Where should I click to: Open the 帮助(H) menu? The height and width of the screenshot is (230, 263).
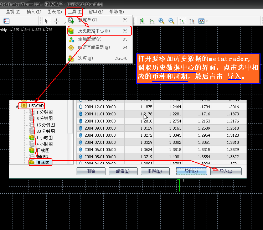tap(117, 12)
